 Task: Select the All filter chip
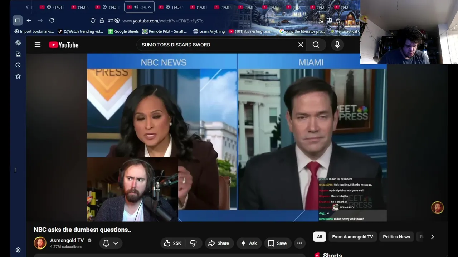click(x=320, y=237)
